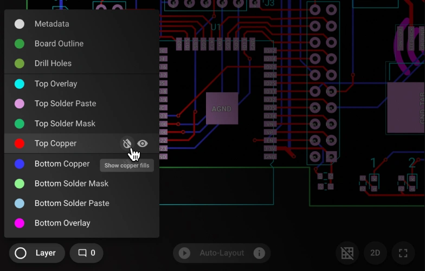Switch view using the 2D button
This screenshot has height=271, width=425.
pos(375,253)
